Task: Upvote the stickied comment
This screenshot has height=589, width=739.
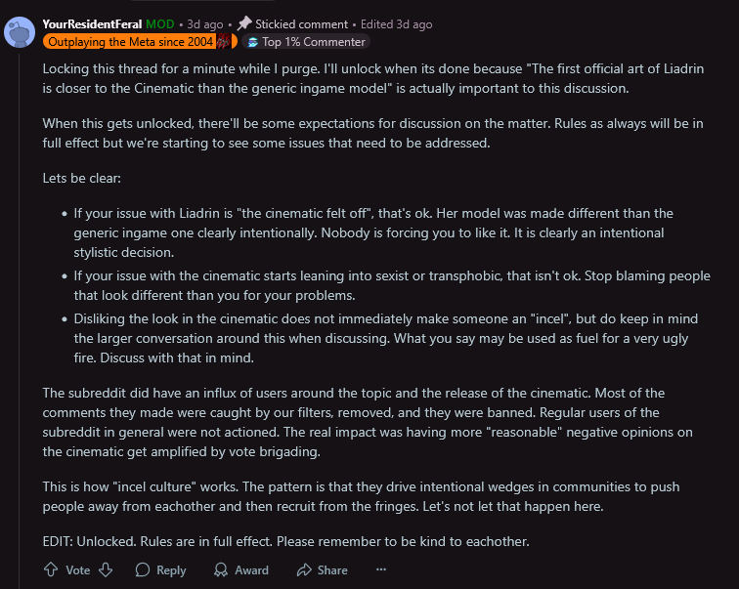Action: [x=51, y=569]
